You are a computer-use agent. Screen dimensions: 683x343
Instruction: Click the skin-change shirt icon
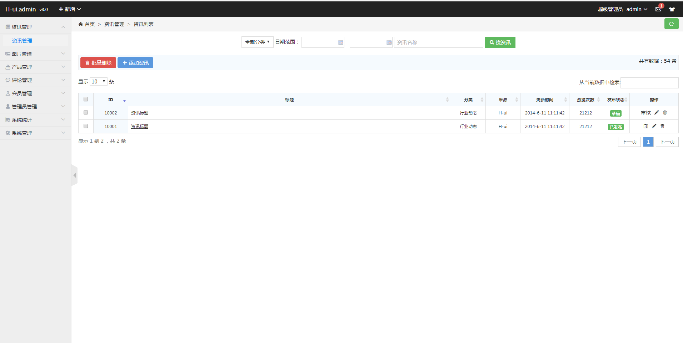pyautogui.click(x=672, y=9)
